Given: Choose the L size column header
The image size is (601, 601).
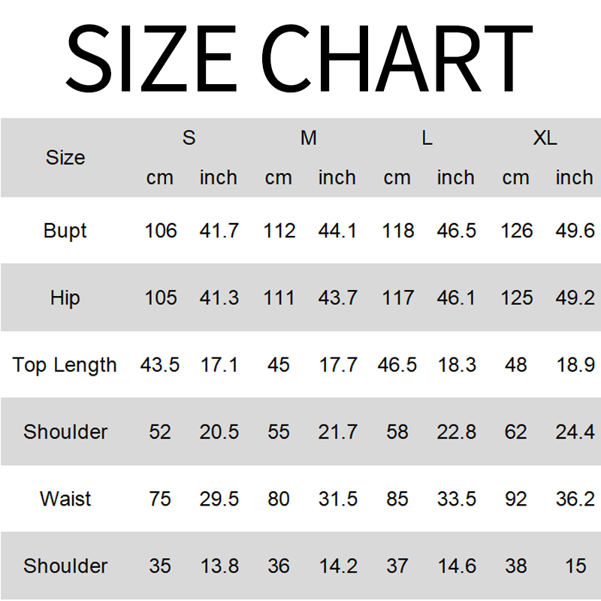Looking at the screenshot, I should (x=427, y=138).
